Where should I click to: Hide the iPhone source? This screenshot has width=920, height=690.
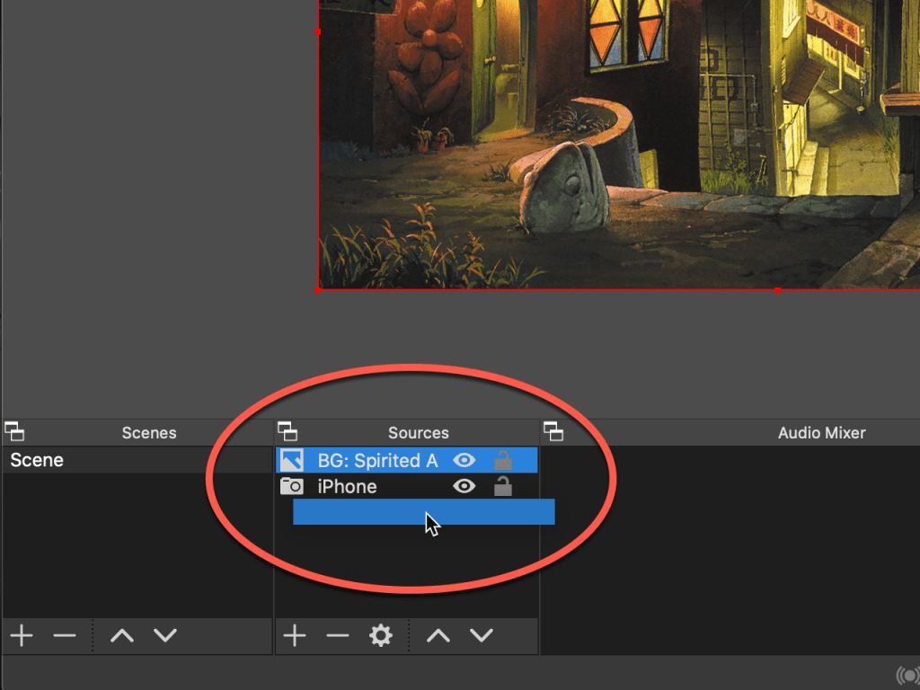[464, 486]
